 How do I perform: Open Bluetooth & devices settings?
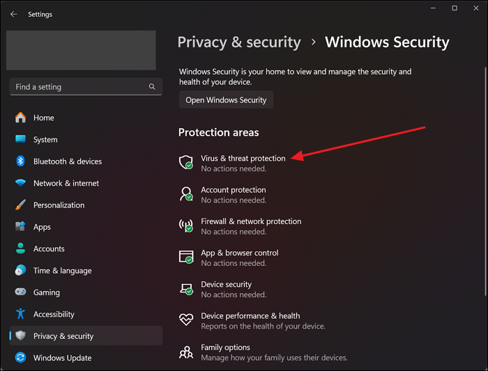67,161
